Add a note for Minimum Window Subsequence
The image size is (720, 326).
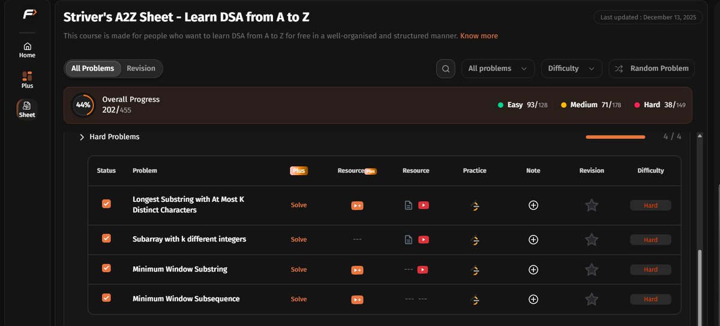(x=533, y=299)
